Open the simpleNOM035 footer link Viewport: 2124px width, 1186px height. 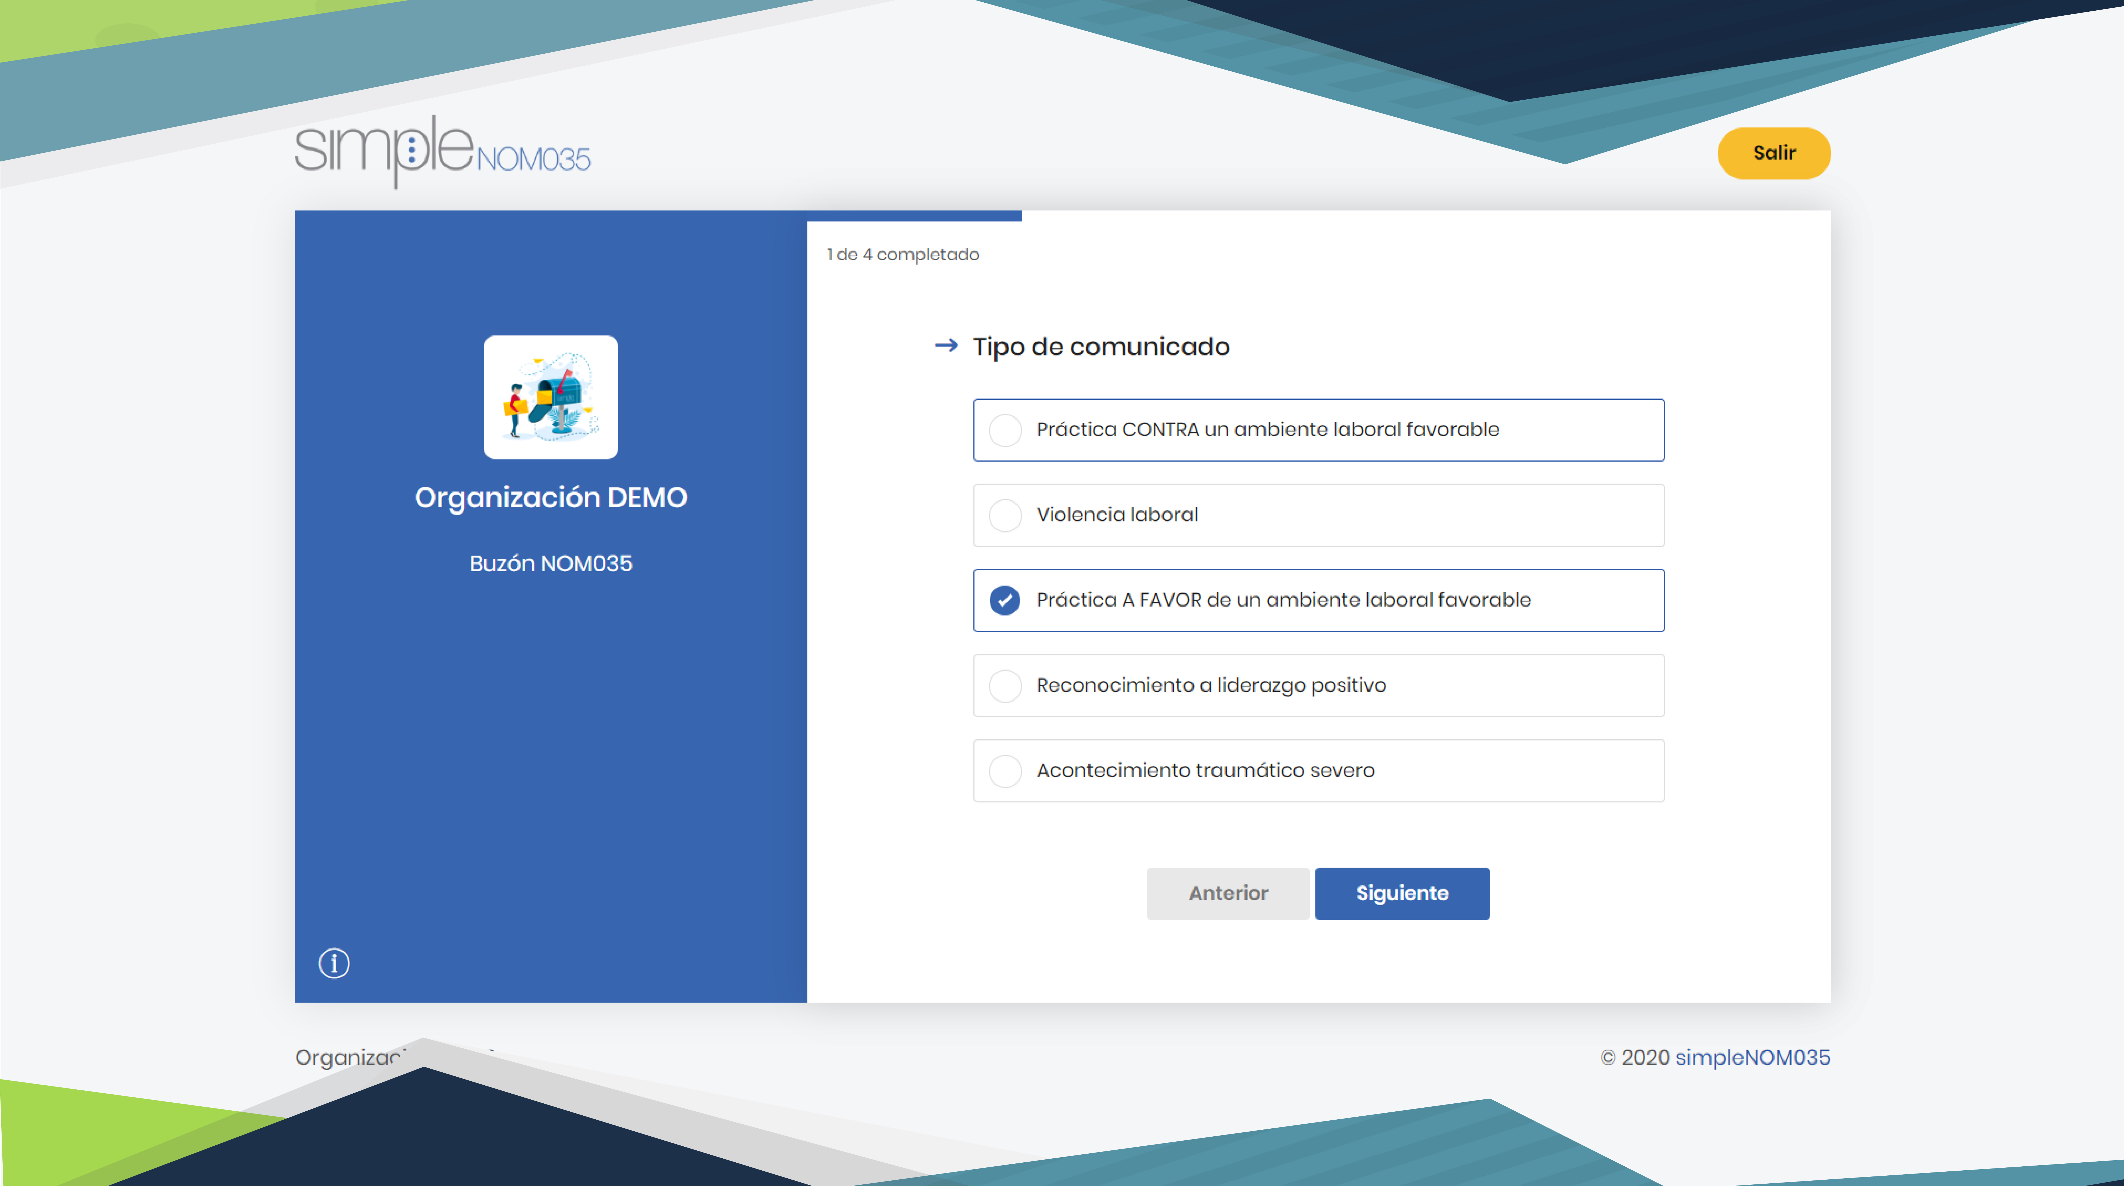tap(1753, 1057)
